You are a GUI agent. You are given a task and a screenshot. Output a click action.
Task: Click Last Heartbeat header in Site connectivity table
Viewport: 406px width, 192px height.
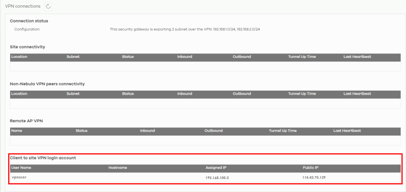tap(357, 56)
